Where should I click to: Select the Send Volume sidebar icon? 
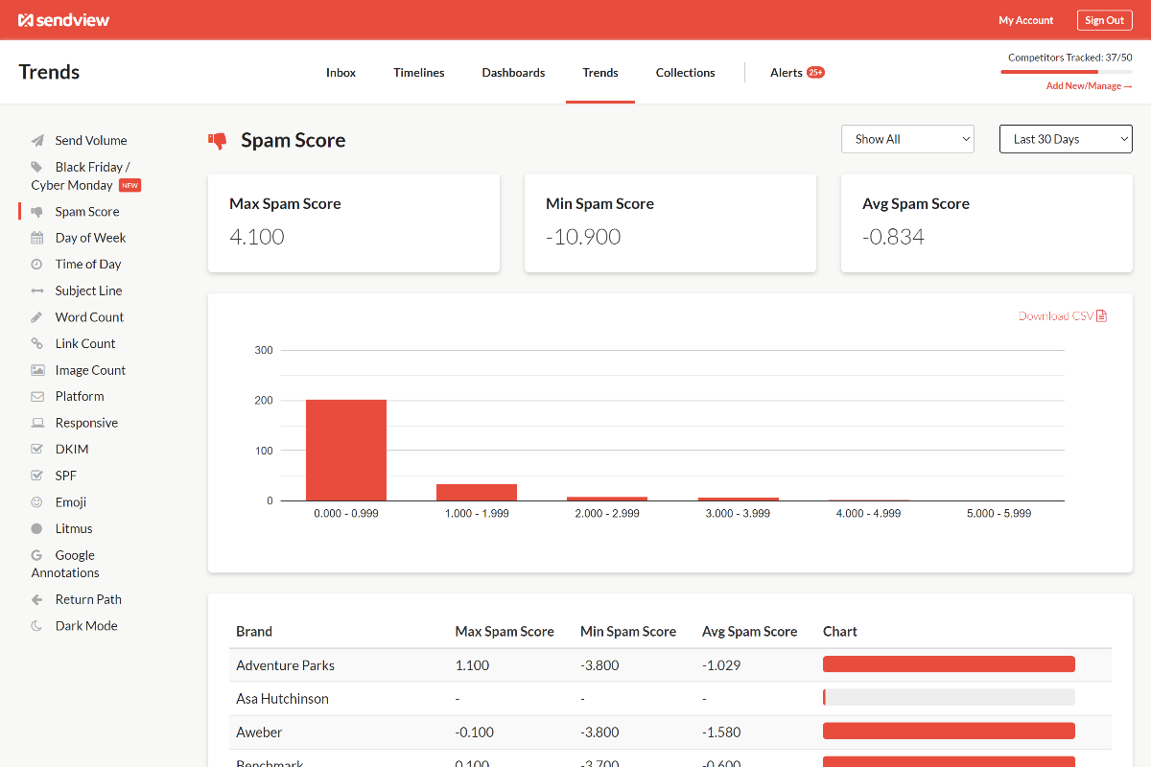[x=36, y=139]
